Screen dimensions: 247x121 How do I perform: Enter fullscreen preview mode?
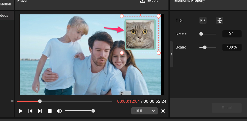point(163,111)
